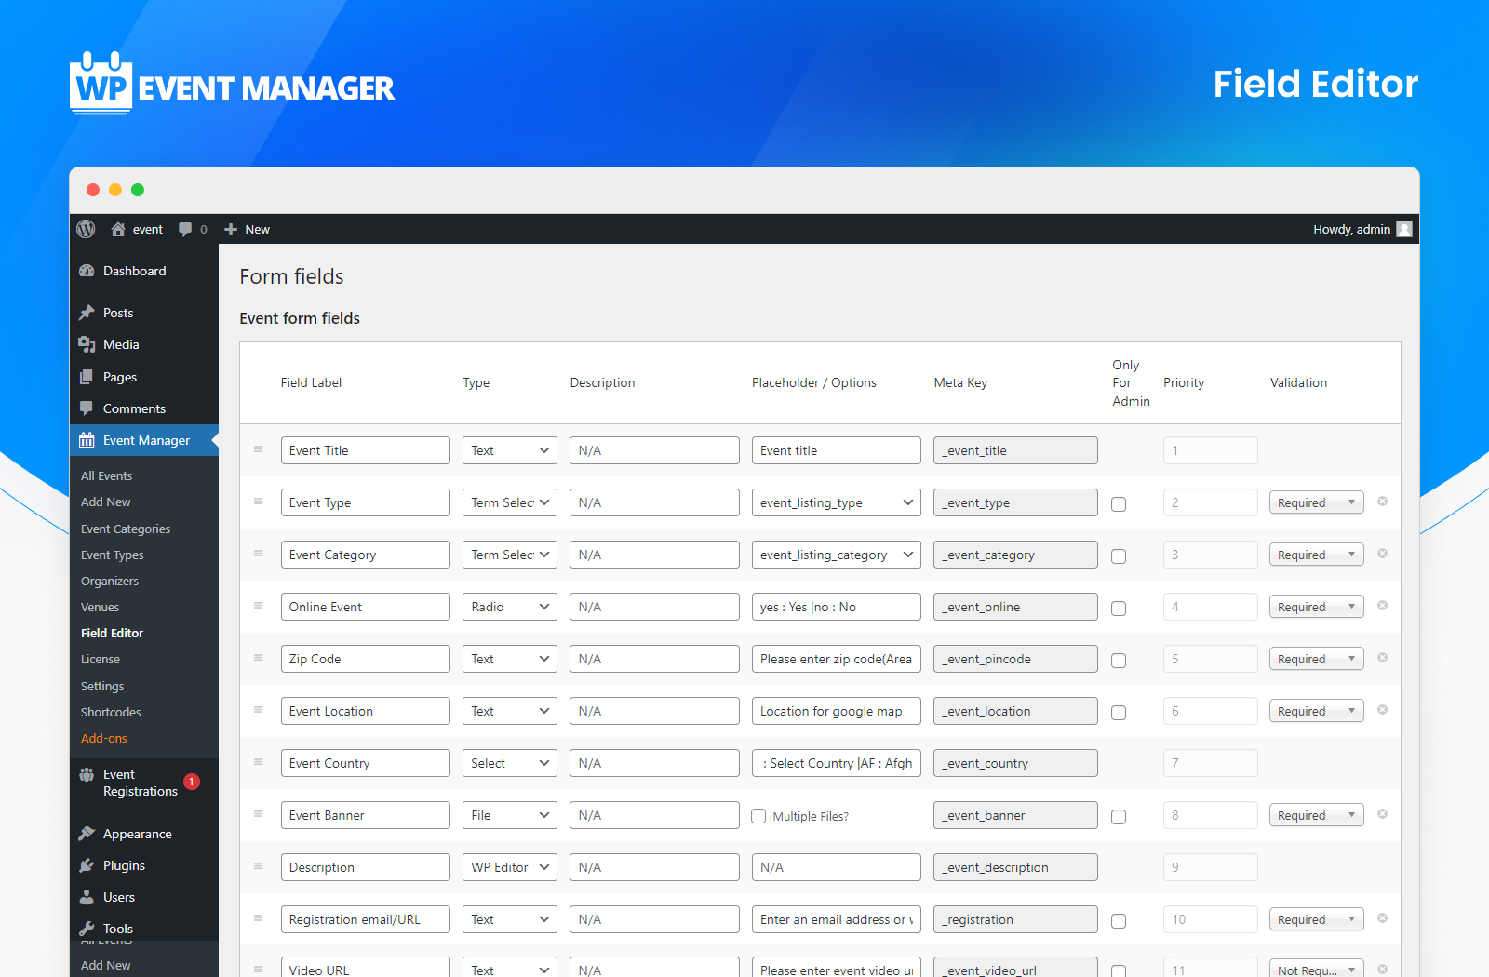Open the Required validation dropdown for Online Event
The image size is (1489, 977).
(1317, 607)
